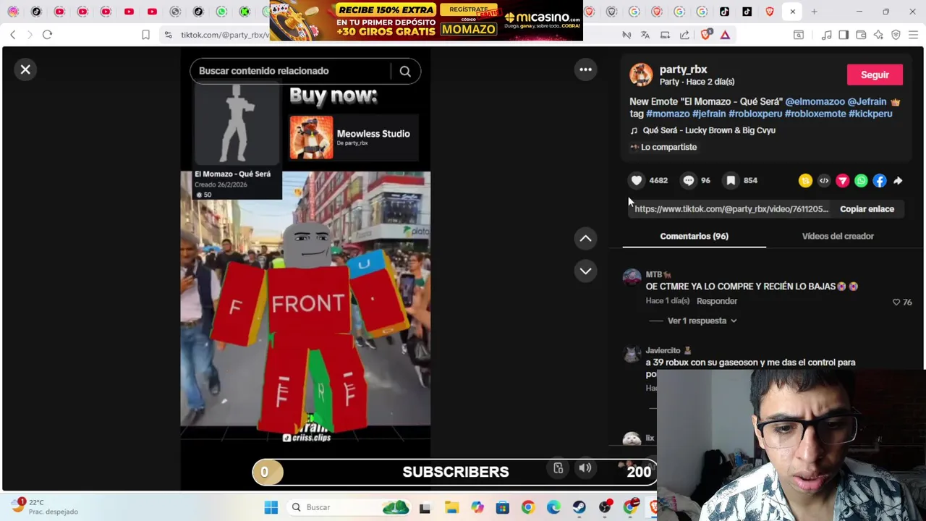
Task: Close the active browser tab
Action: (x=792, y=12)
